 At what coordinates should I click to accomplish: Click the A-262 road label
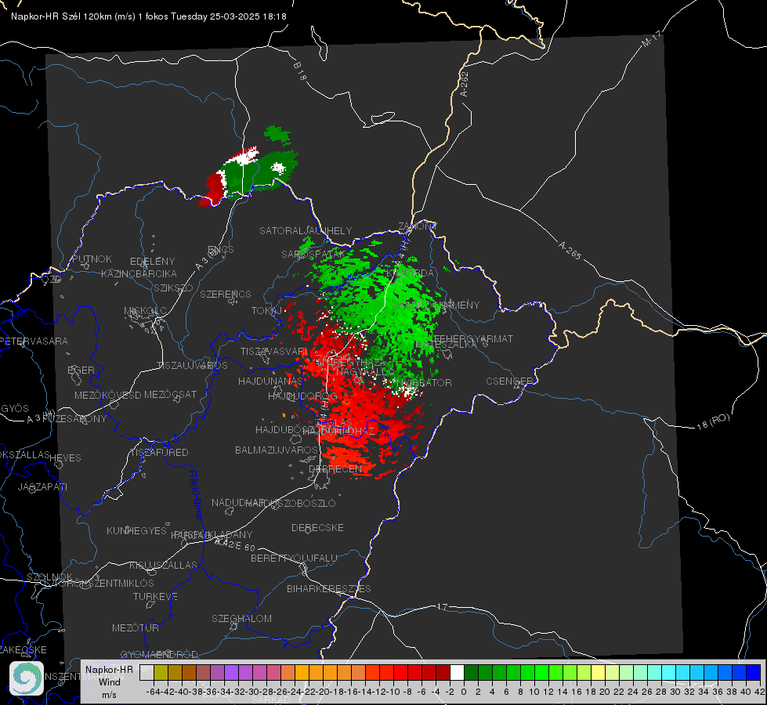pos(465,84)
